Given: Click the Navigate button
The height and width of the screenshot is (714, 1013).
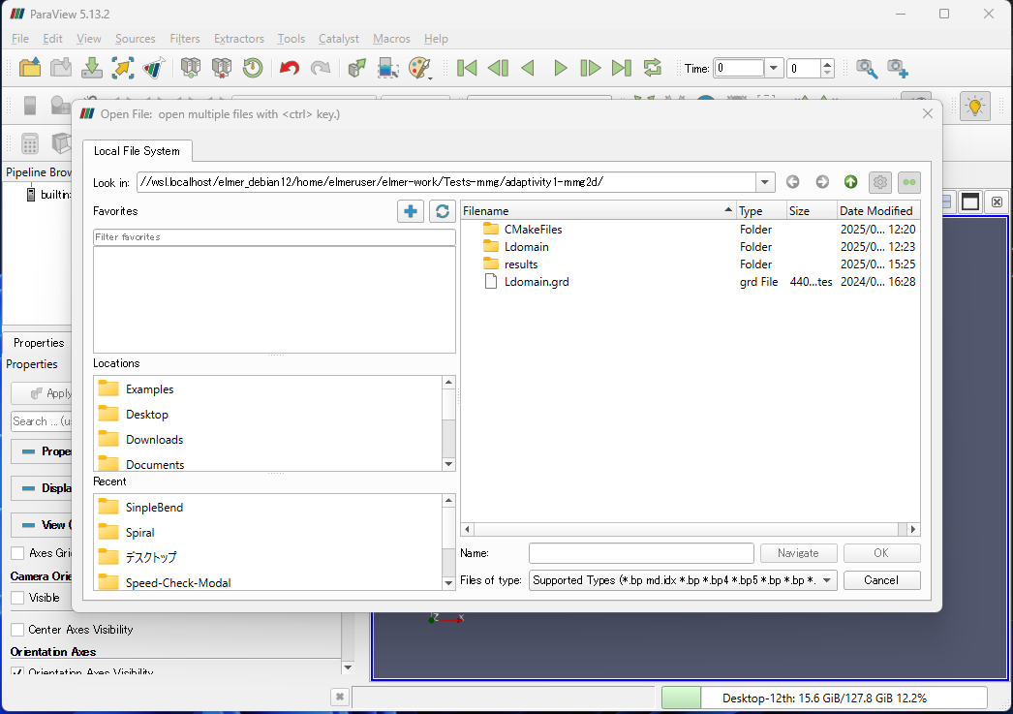Looking at the screenshot, I should click(x=798, y=553).
